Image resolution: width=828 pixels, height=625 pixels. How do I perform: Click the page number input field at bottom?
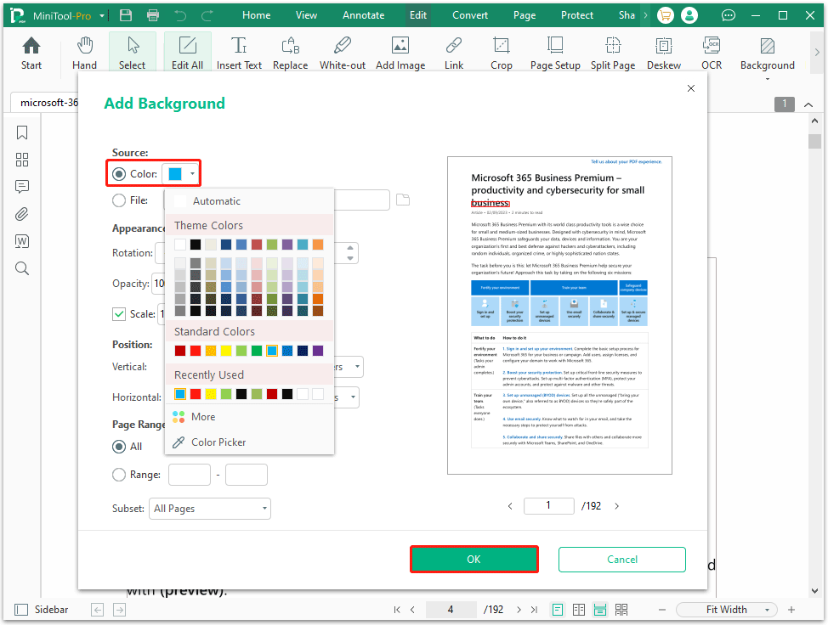pyautogui.click(x=451, y=609)
